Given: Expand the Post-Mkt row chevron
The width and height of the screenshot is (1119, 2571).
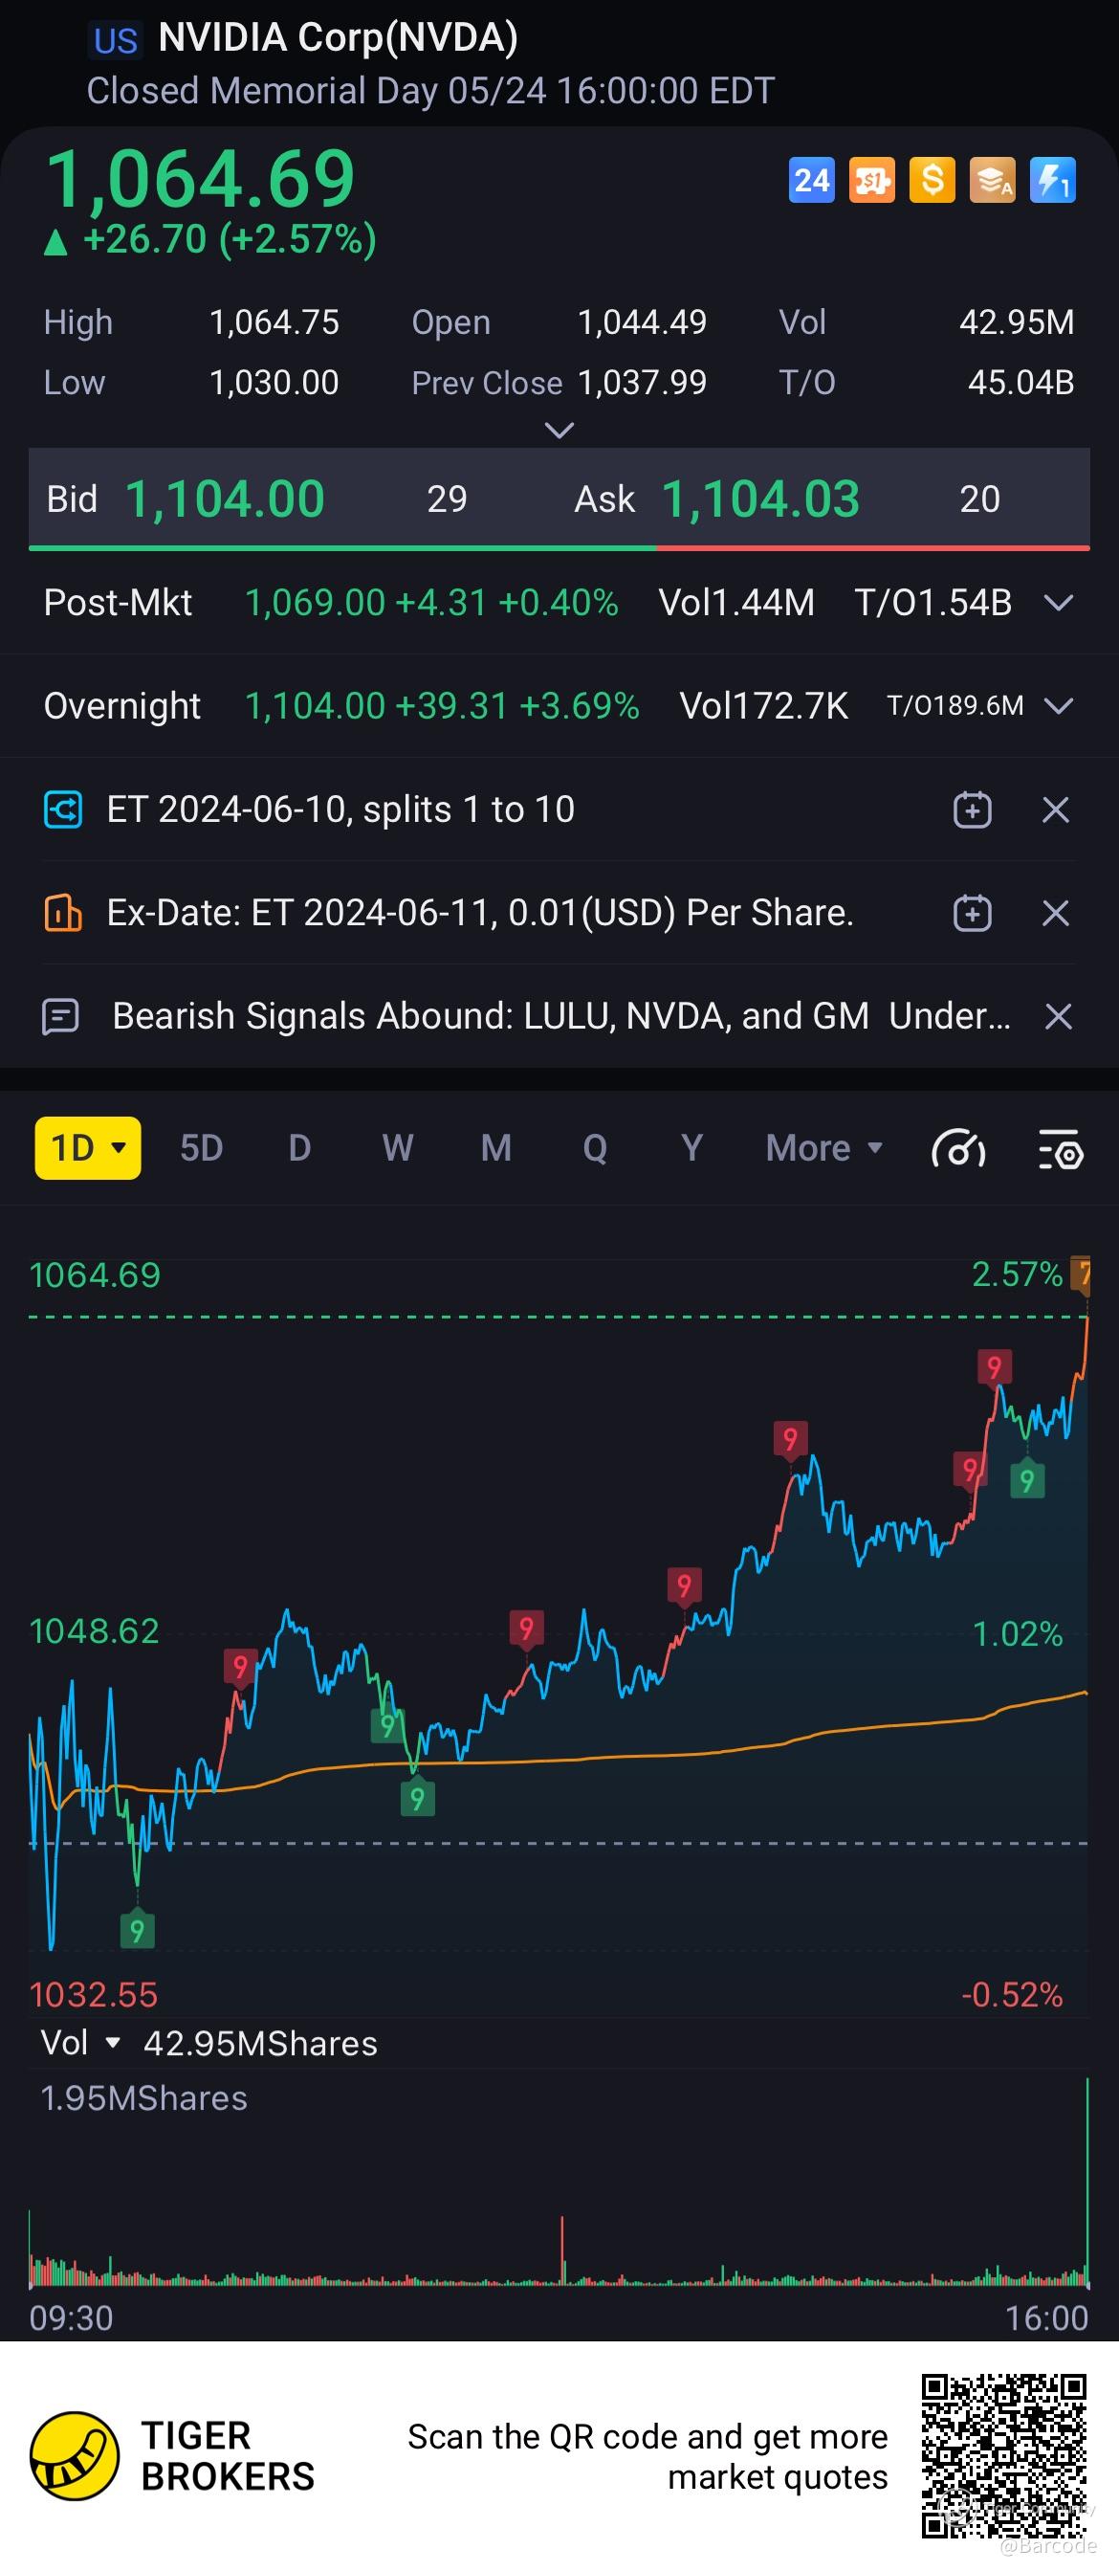Looking at the screenshot, I should tap(1058, 603).
